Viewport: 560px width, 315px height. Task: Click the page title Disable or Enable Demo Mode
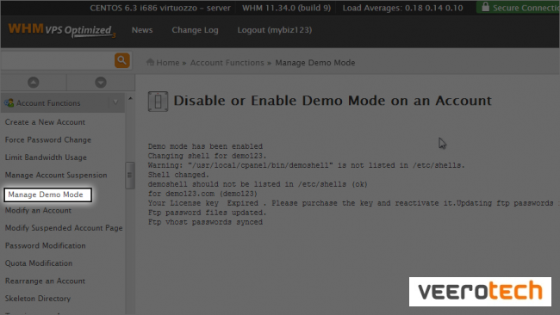pos(333,101)
